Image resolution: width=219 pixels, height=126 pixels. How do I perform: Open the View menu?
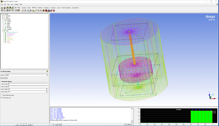(x=8, y=5)
